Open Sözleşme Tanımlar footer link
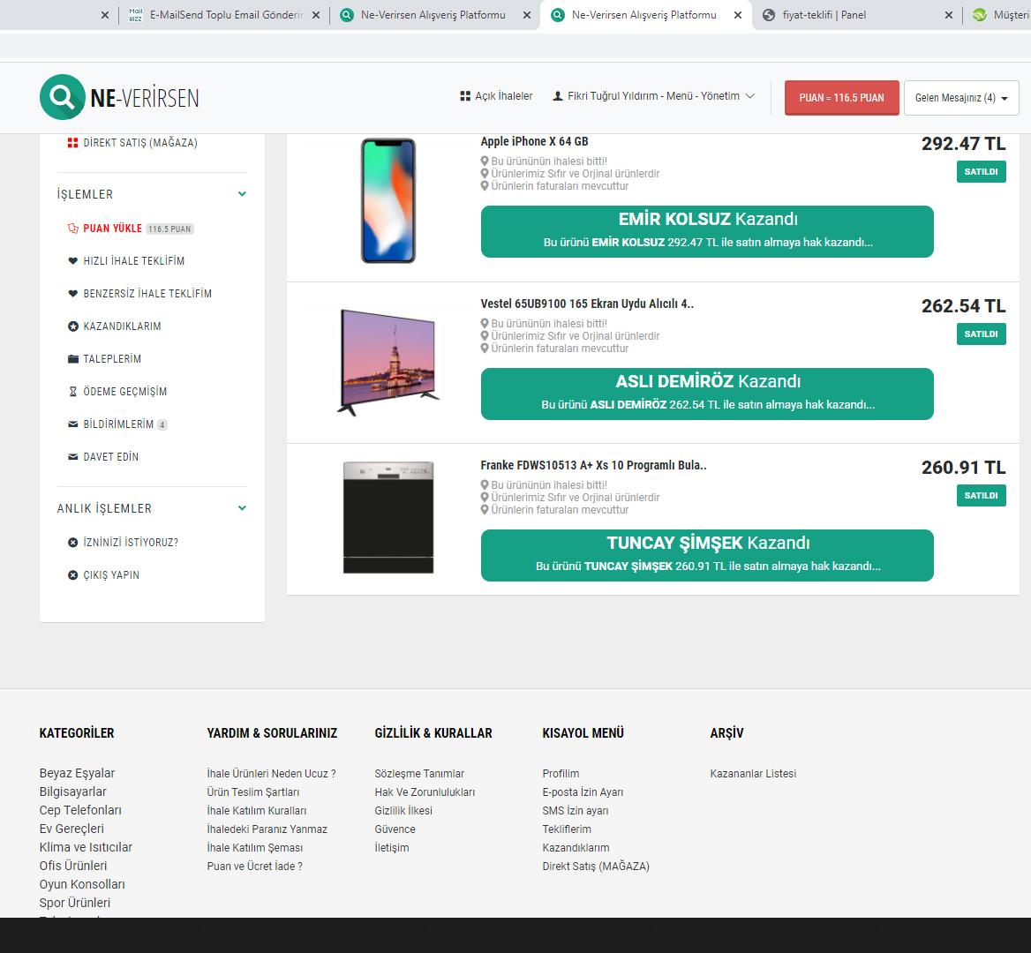 pyautogui.click(x=418, y=774)
